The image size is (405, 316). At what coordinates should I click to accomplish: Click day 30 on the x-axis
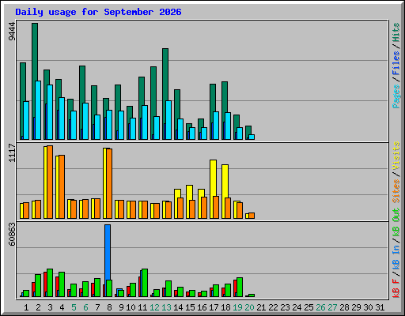(x=368, y=307)
